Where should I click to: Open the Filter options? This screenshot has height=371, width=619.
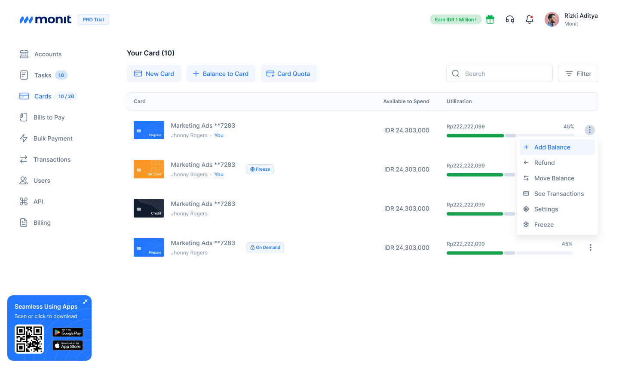pyautogui.click(x=578, y=74)
